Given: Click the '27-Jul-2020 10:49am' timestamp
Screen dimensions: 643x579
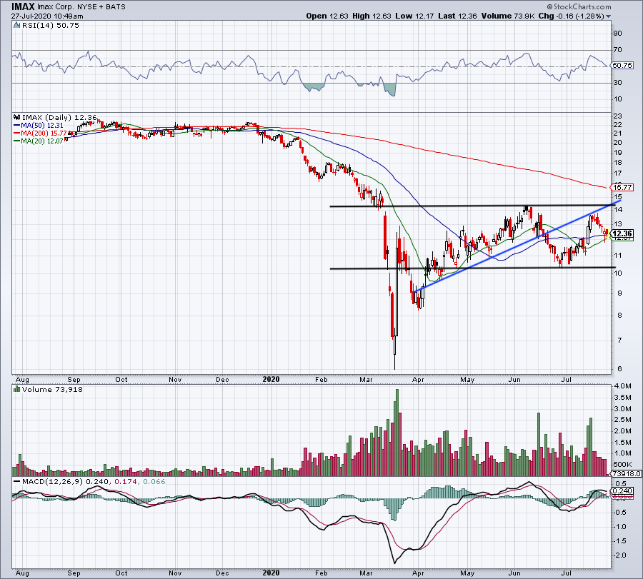Looking at the screenshot, I should [x=47, y=16].
